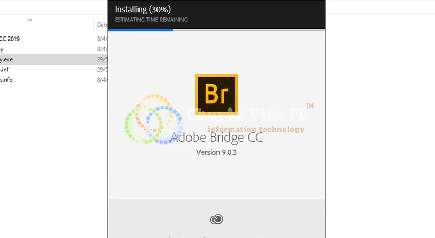This screenshot has width=435, height=238.
Task: Click the "ESTIMATING TIME REMAINING" status text
Action: [x=151, y=20]
